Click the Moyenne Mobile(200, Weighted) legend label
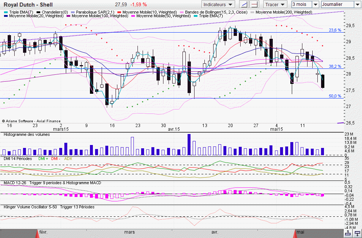Screen dimensions: 362x238 coord(284,12)
